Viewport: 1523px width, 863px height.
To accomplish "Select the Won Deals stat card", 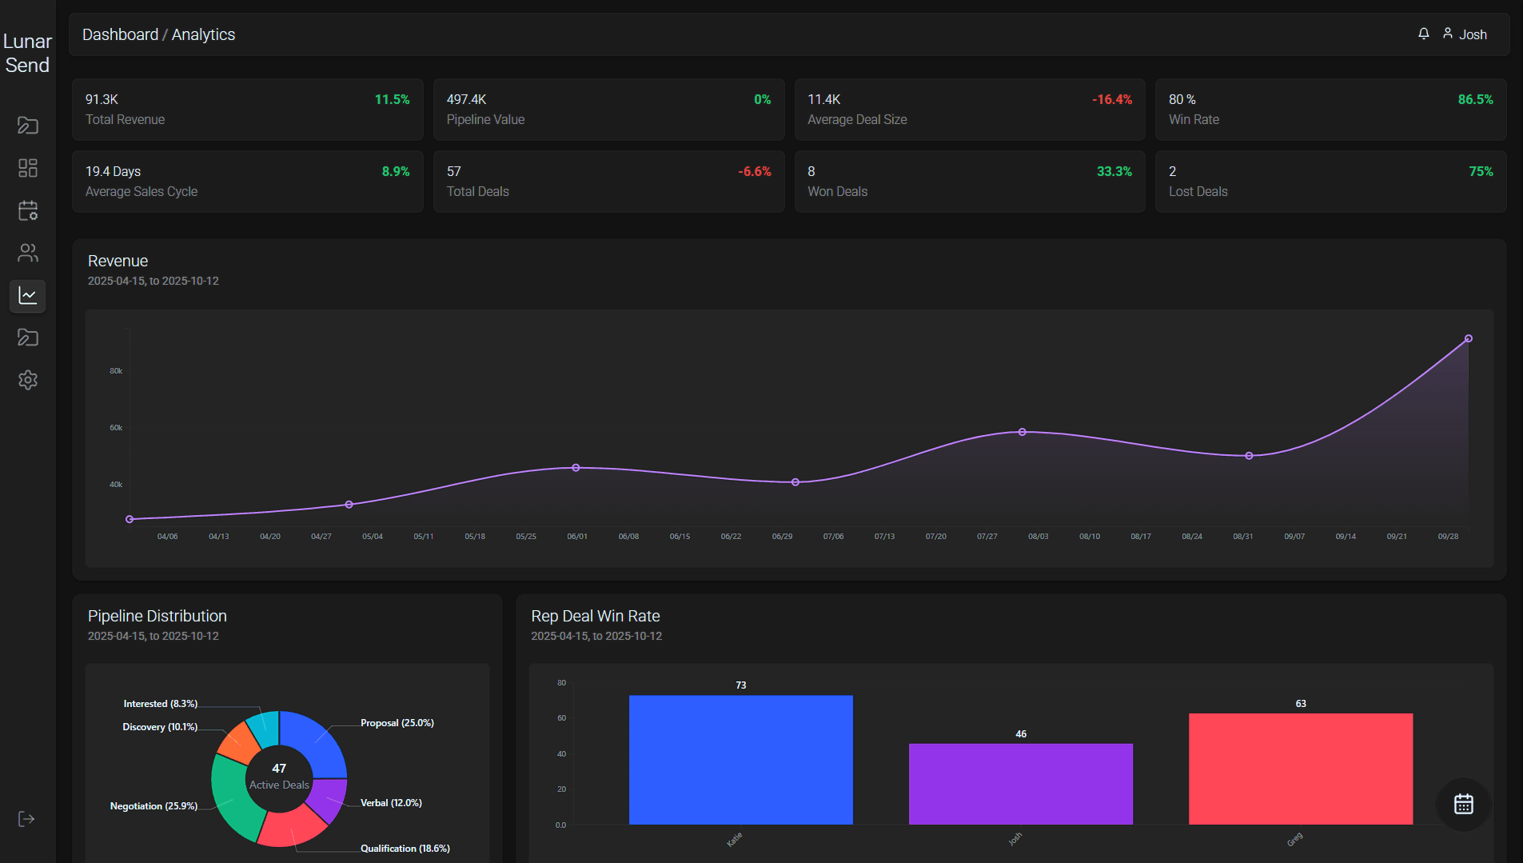I will pyautogui.click(x=969, y=181).
